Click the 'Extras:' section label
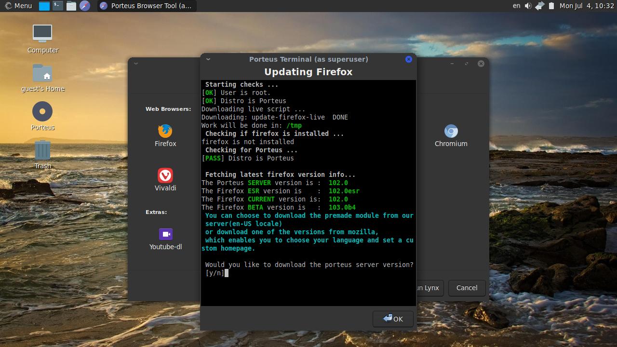The image size is (617, 347). click(156, 212)
